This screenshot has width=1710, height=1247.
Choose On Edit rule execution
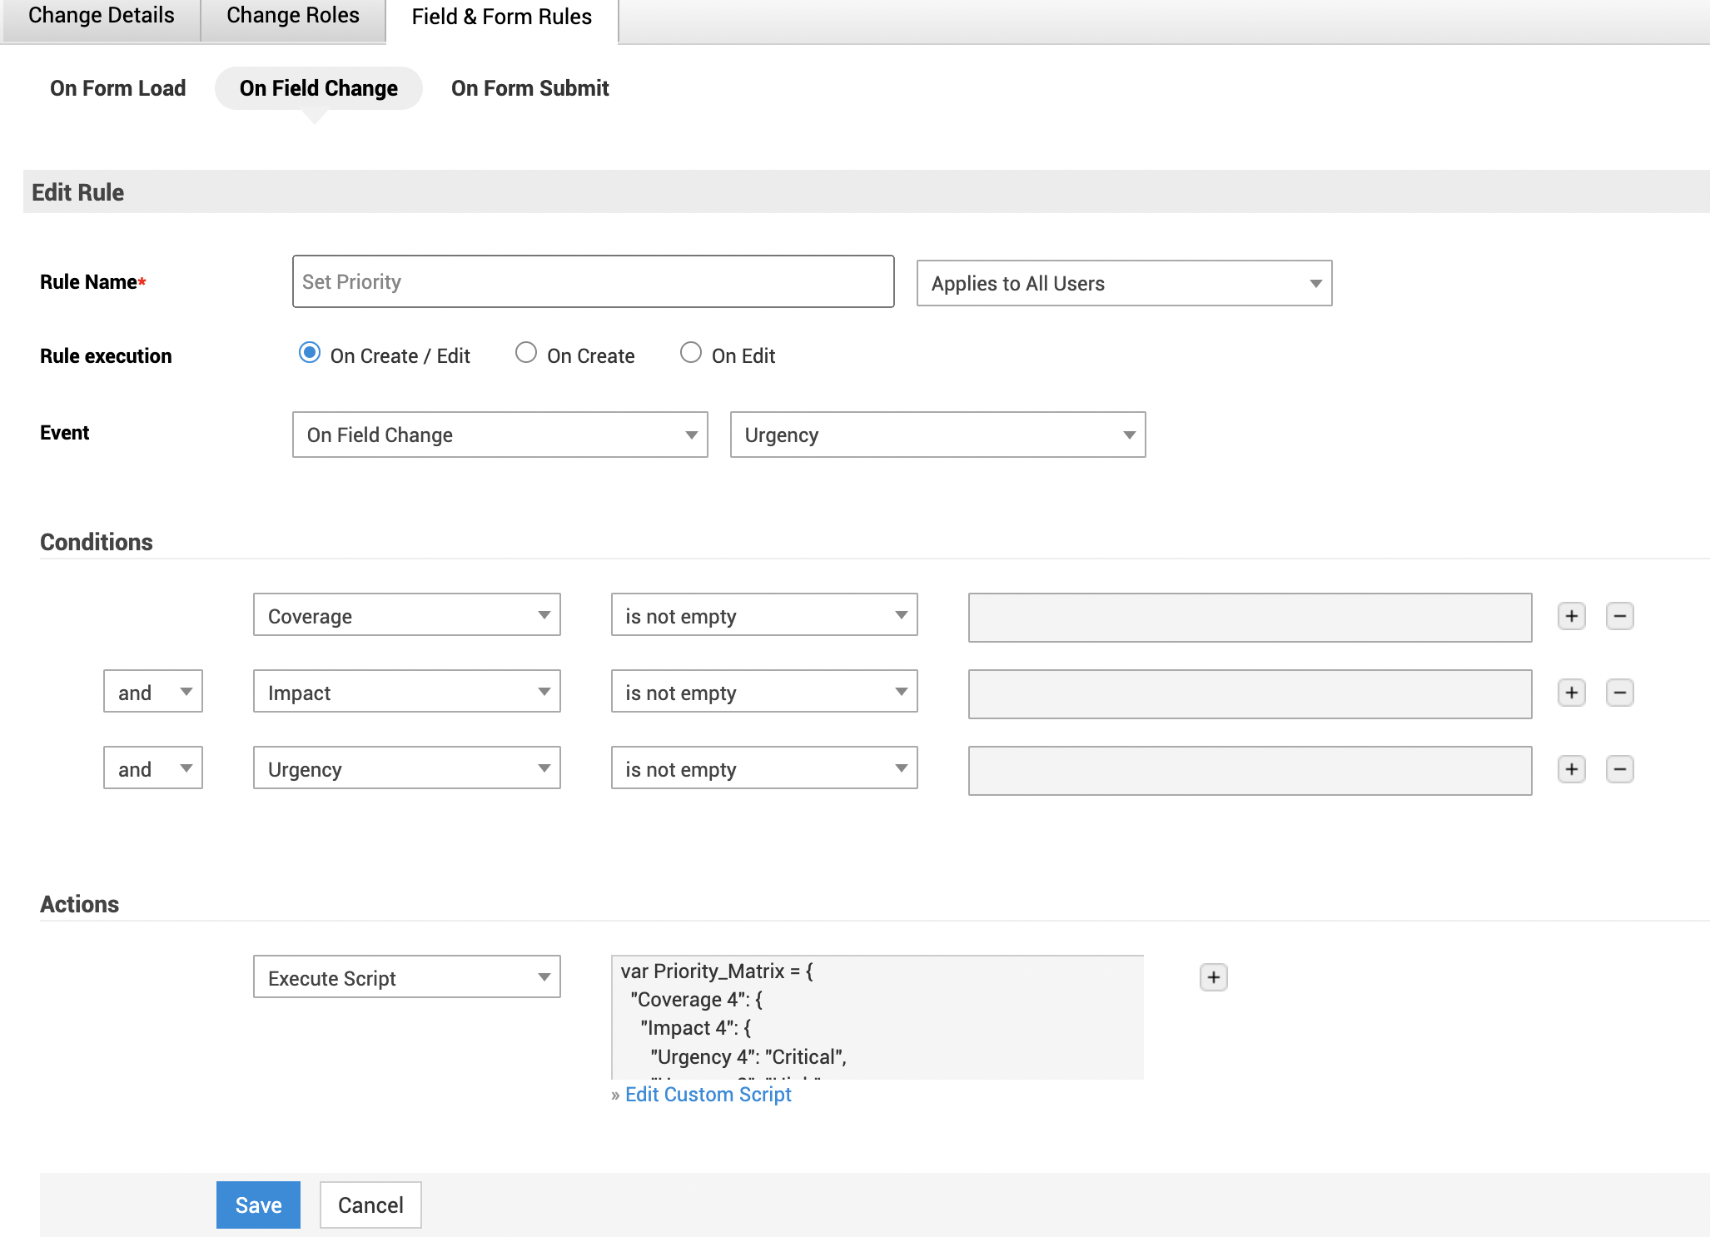click(x=691, y=353)
